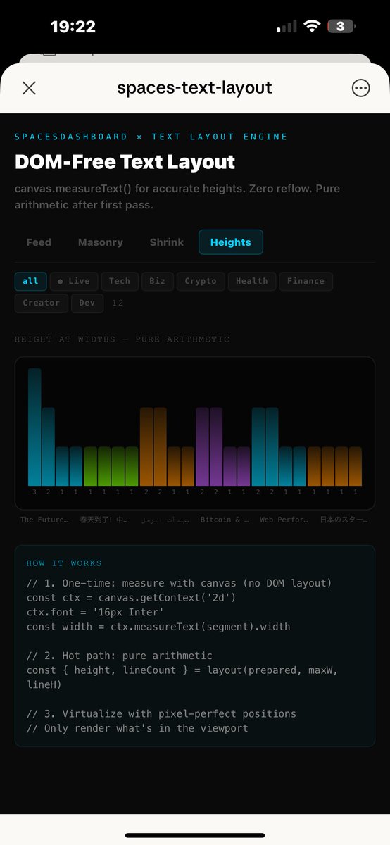The image size is (390, 845).
Task: Toggle the Dev filter chip
Action: [87, 303]
